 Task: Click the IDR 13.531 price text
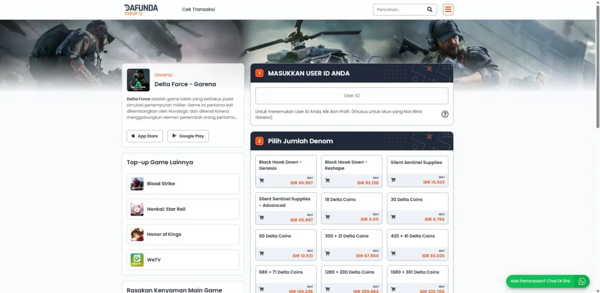click(302, 256)
